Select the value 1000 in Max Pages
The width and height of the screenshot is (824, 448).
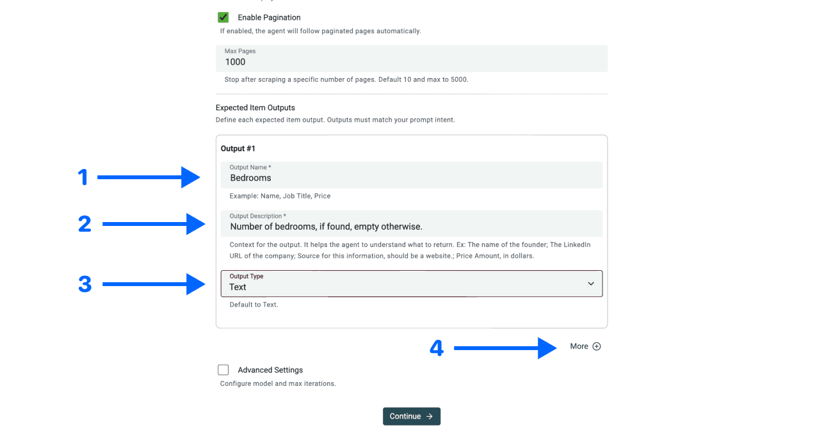(x=235, y=61)
